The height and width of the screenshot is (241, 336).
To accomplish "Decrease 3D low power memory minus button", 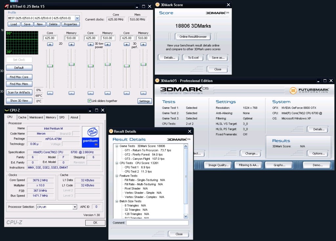I will coord(108,93).
